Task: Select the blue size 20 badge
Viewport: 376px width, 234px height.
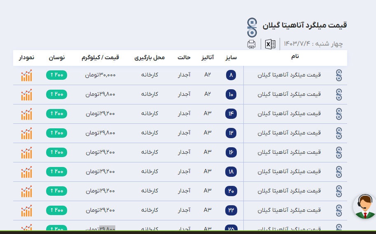Action: [x=231, y=191]
